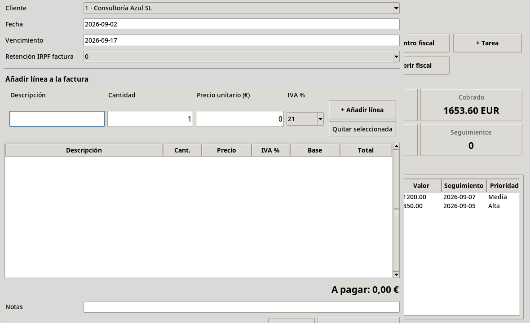Expand the Retención IRPF factura dropdown

pyautogui.click(x=396, y=57)
